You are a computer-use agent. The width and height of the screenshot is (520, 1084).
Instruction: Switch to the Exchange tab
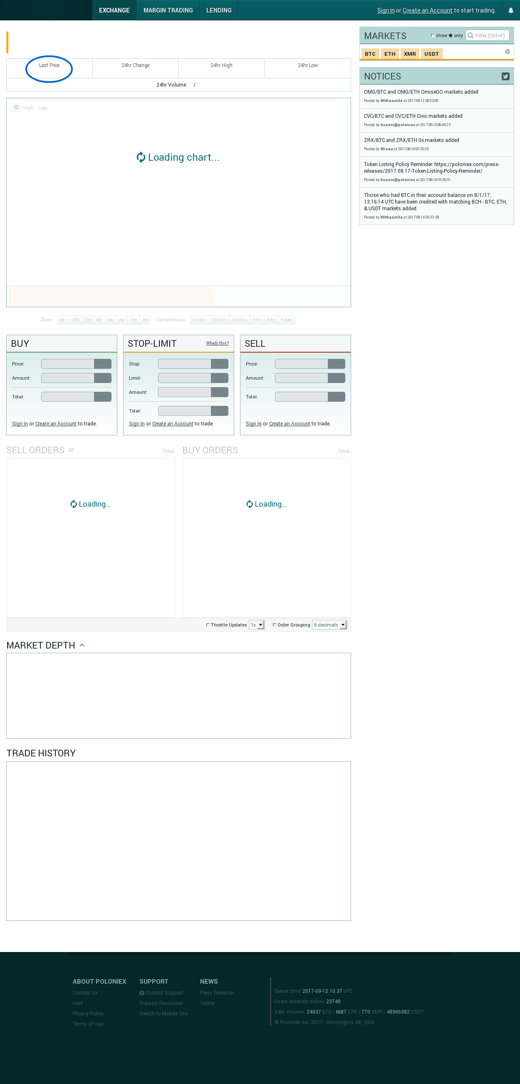114,10
